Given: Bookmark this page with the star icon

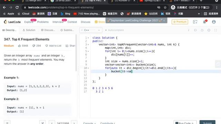Looking at the screenshot, I should pos(165,8).
